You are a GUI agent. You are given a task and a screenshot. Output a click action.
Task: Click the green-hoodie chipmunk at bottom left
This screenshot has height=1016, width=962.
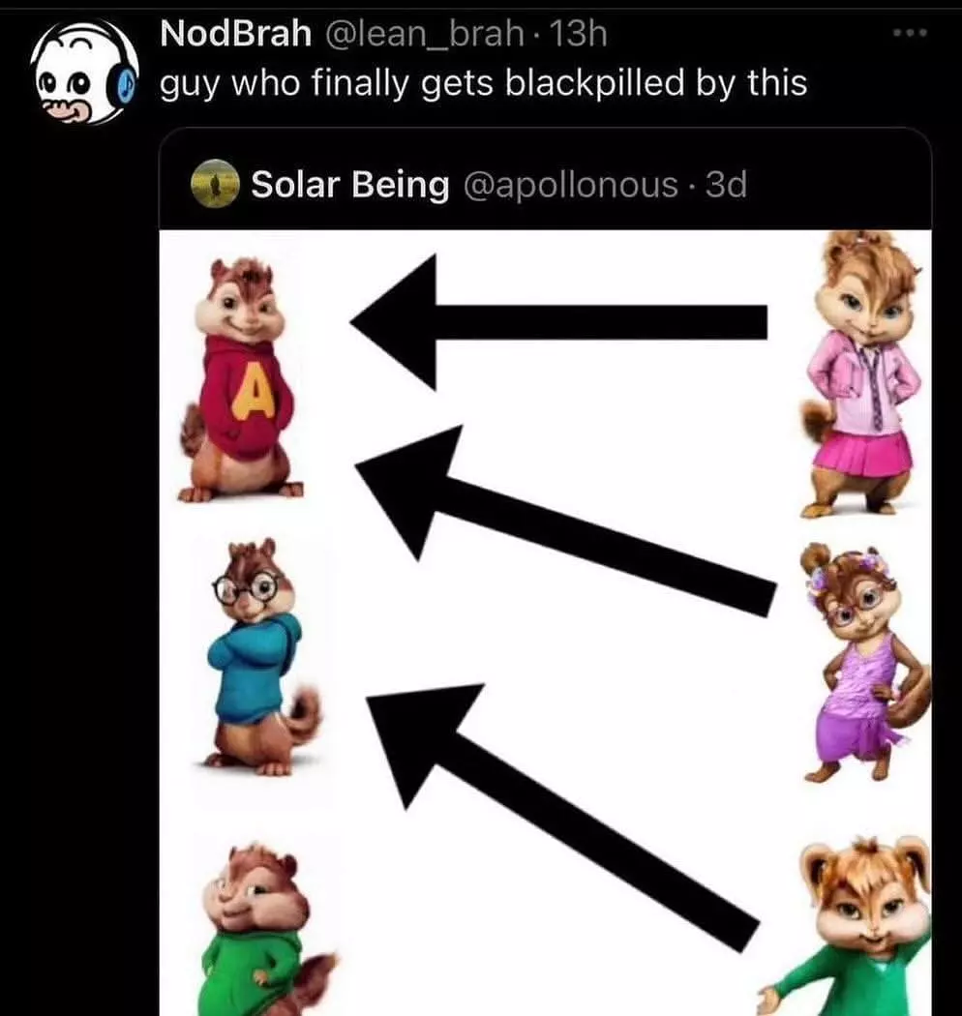(x=266, y=929)
